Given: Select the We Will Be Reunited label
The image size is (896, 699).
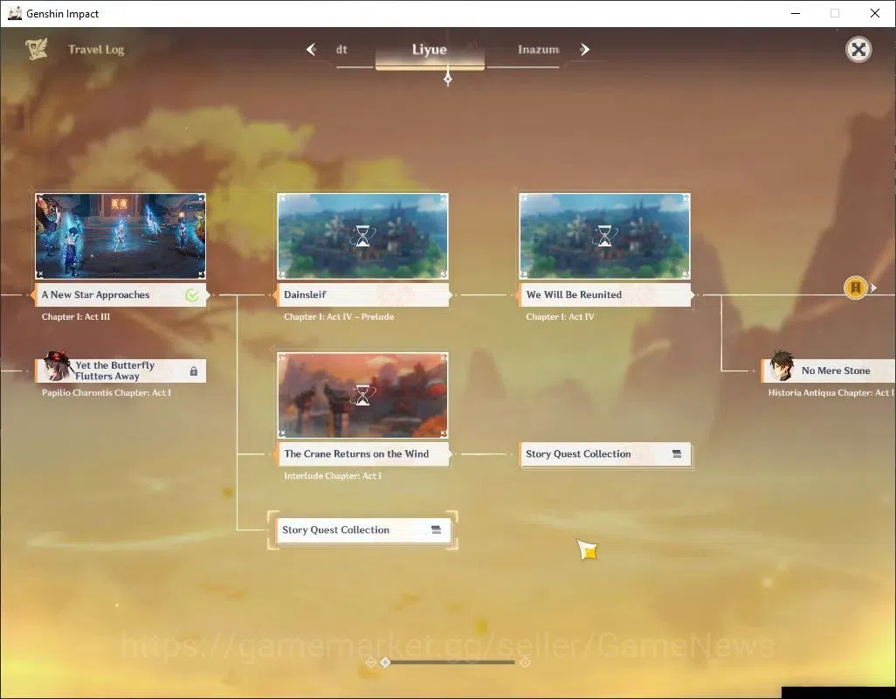Looking at the screenshot, I should (x=606, y=295).
